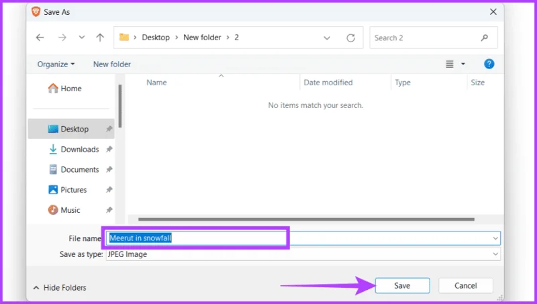Select New folder in the breadcrumb

(202, 38)
